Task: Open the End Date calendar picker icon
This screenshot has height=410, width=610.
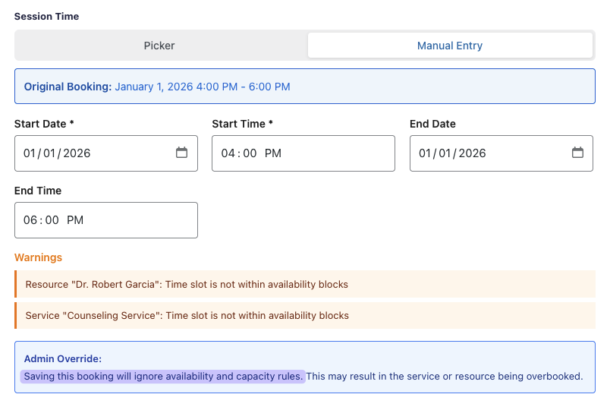Action: pos(577,153)
